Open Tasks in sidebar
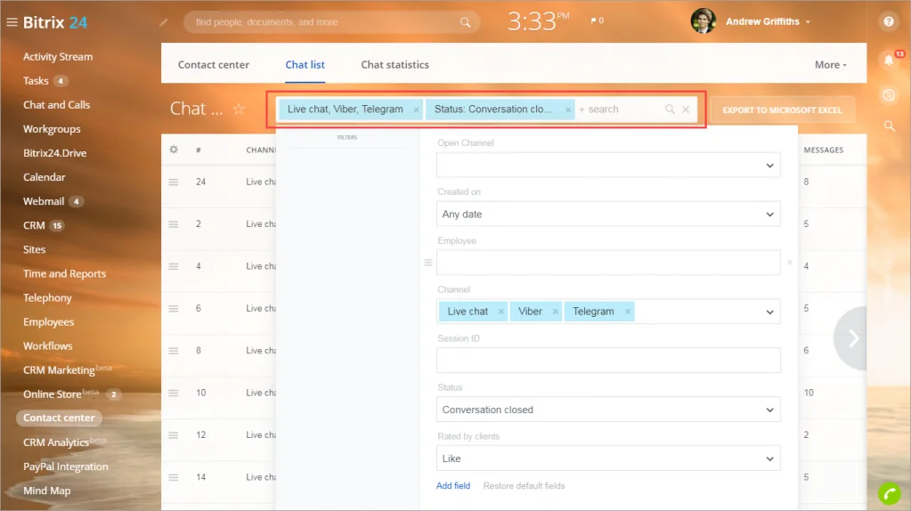 (36, 81)
